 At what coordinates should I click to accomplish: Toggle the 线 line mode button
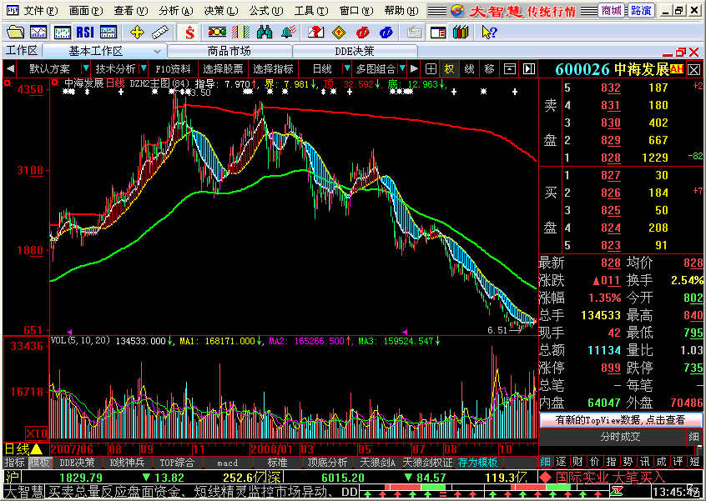pyautogui.click(x=469, y=68)
